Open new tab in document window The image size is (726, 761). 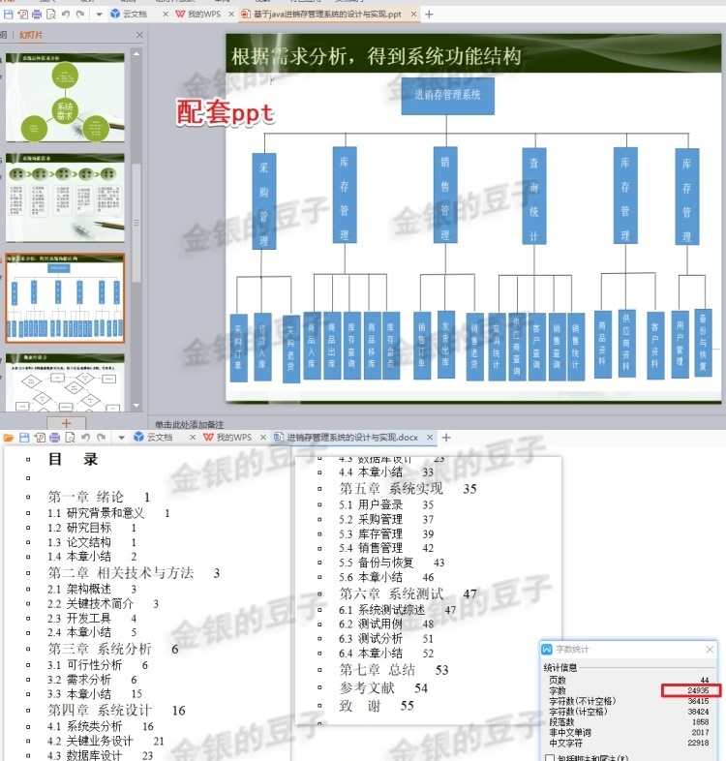pyautogui.click(x=446, y=438)
